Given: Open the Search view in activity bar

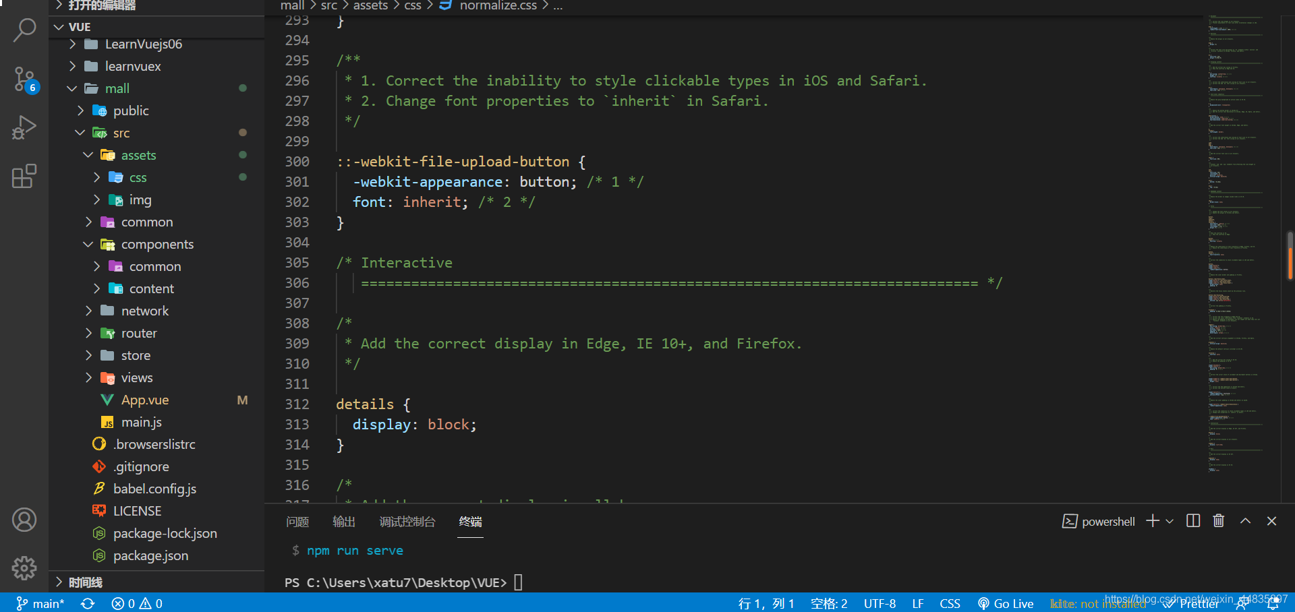Looking at the screenshot, I should pyautogui.click(x=24, y=30).
